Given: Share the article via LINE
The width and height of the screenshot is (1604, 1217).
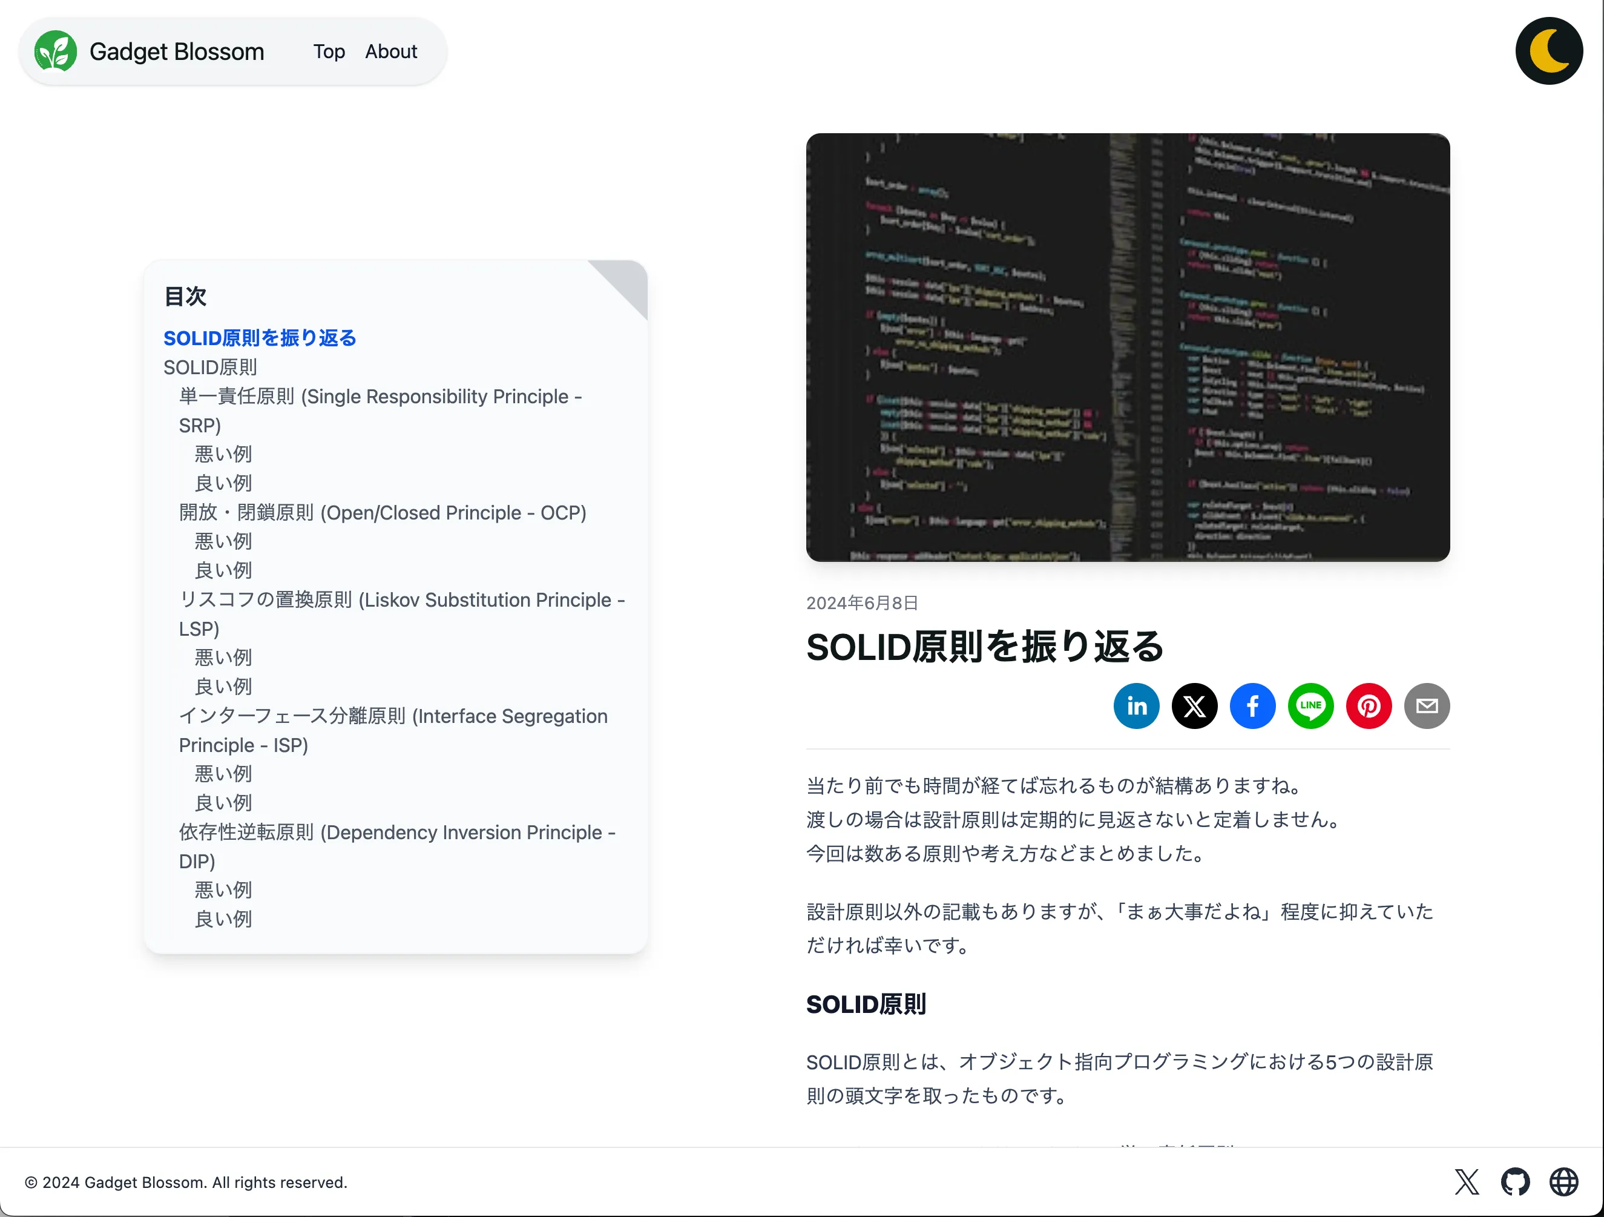Looking at the screenshot, I should [1310, 705].
